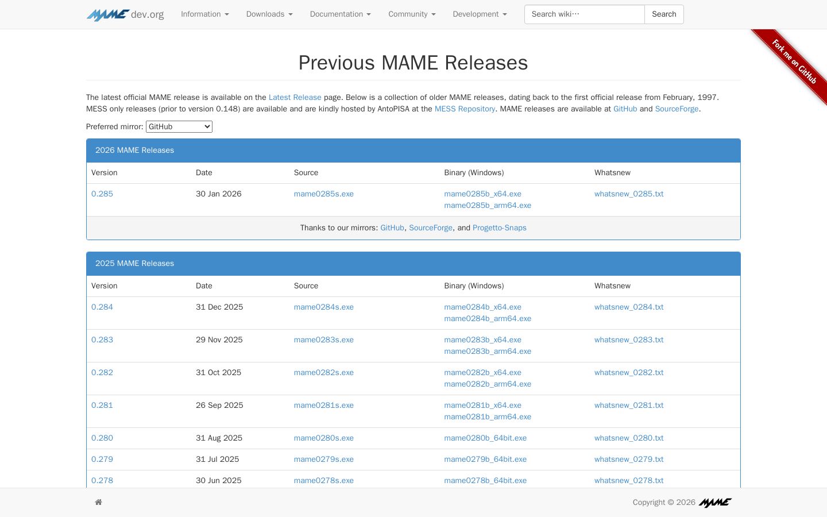
Task: Expand the Documentation menu
Action: (x=341, y=14)
